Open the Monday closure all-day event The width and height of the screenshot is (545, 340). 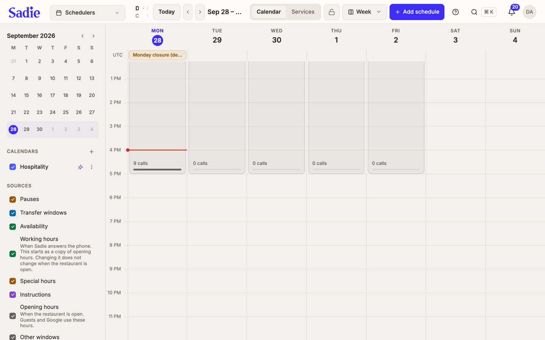157,55
